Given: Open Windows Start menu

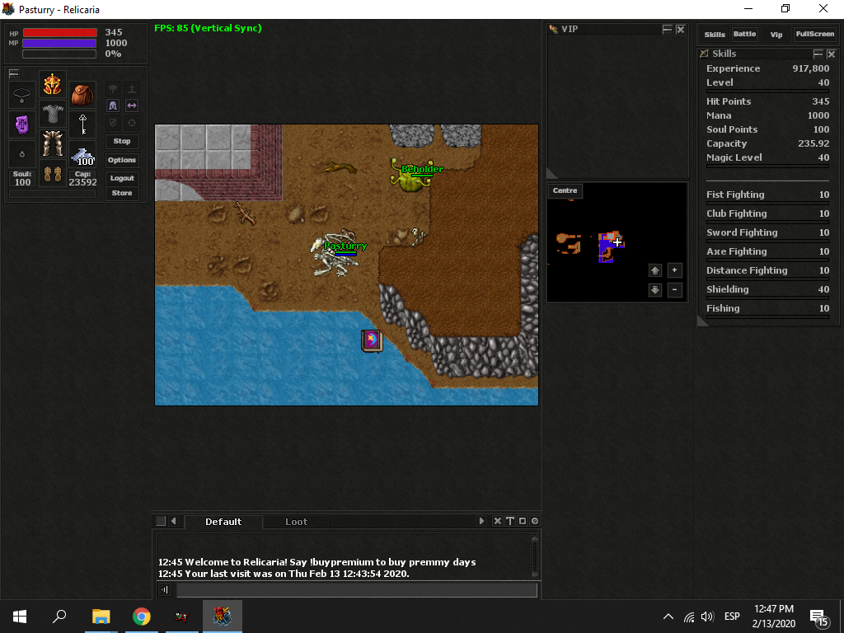Looking at the screenshot, I should 20,617.
